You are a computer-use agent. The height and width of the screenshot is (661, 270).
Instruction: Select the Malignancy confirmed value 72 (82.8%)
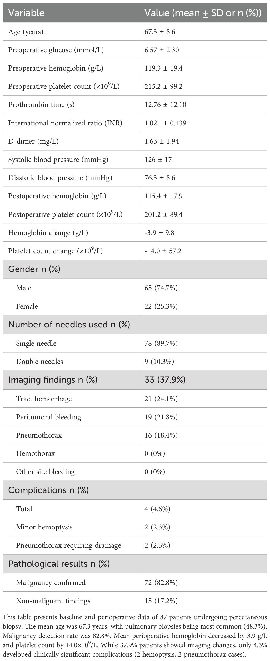[161, 582]
